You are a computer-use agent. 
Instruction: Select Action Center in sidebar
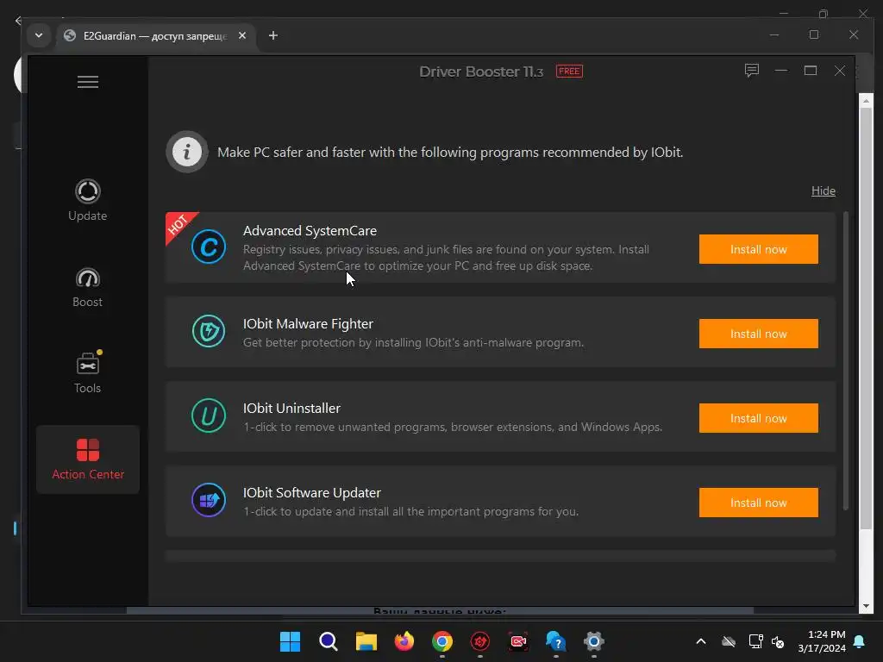[88, 459]
